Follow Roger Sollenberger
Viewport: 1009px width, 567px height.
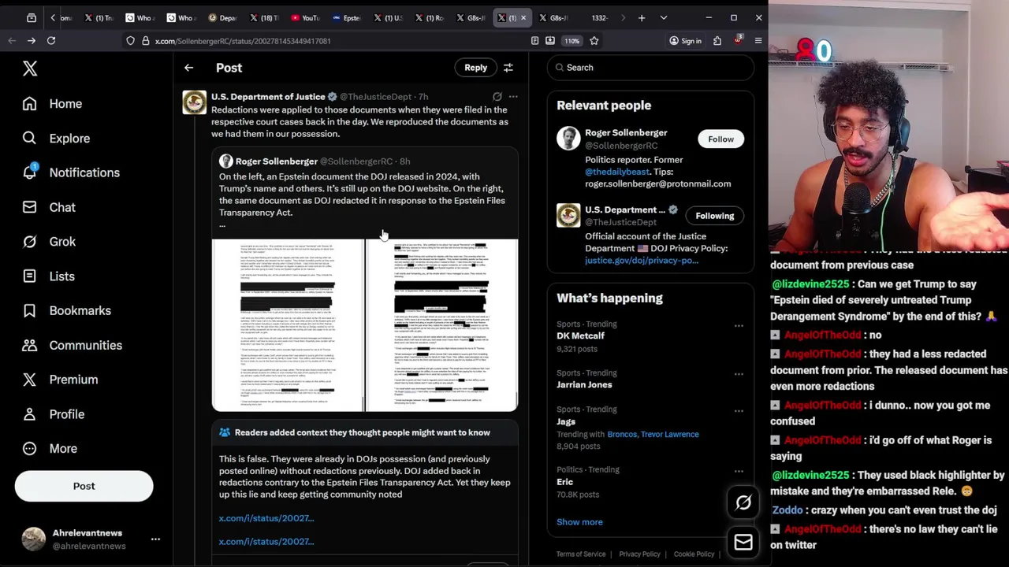(720, 139)
